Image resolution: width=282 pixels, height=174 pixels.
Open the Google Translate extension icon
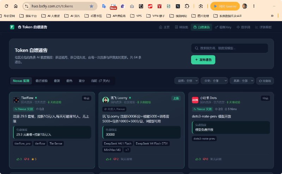(x=104, y=6)
